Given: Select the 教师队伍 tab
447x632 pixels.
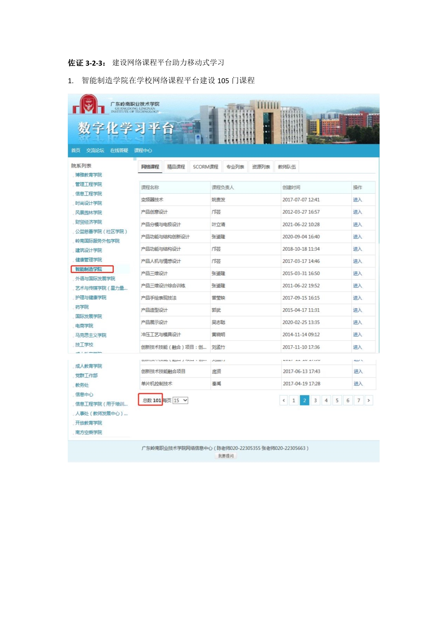Looking at the screenshot, I should [287, 167].
